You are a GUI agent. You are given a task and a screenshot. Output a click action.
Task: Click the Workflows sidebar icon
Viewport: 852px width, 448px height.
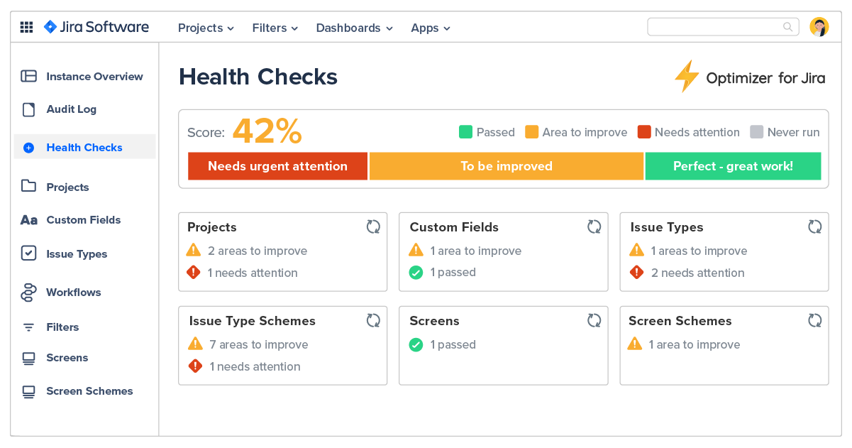pyautogui.click(x=28, y=293)
